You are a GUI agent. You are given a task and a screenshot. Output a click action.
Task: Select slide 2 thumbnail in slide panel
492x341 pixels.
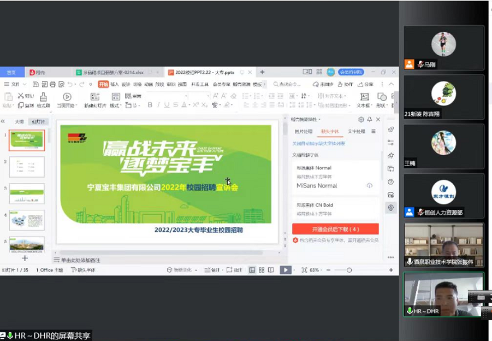[27, 167]
